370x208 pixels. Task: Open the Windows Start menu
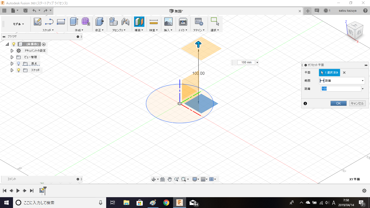(x=7, y=203)
